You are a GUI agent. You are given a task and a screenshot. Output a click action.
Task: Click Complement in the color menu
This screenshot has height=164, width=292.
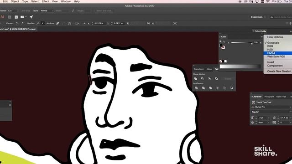(275, 66)
